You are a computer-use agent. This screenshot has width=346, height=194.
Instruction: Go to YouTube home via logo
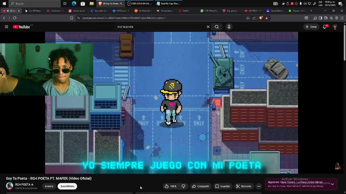[21, 27]
